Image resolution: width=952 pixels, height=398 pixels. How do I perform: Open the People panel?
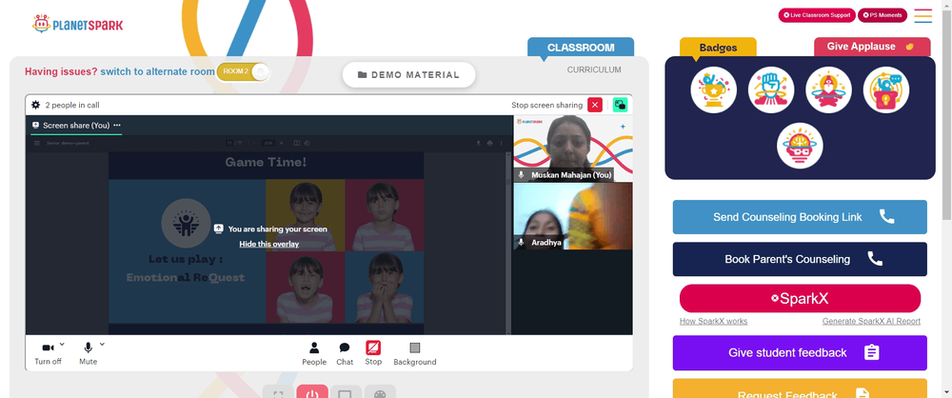pyautogui.click(x=314, y=353)
